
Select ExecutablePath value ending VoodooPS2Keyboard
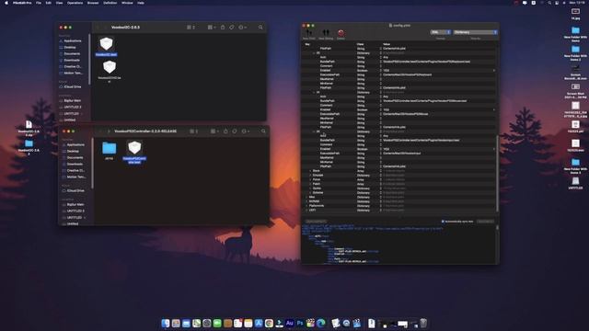(407, 74)
